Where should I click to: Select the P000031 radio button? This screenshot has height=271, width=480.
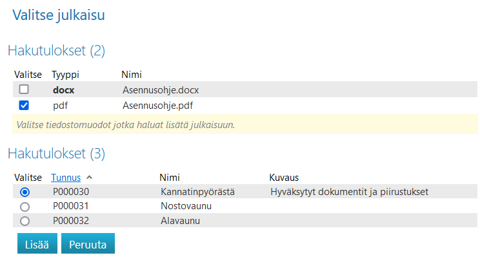[x=25, y=207]
